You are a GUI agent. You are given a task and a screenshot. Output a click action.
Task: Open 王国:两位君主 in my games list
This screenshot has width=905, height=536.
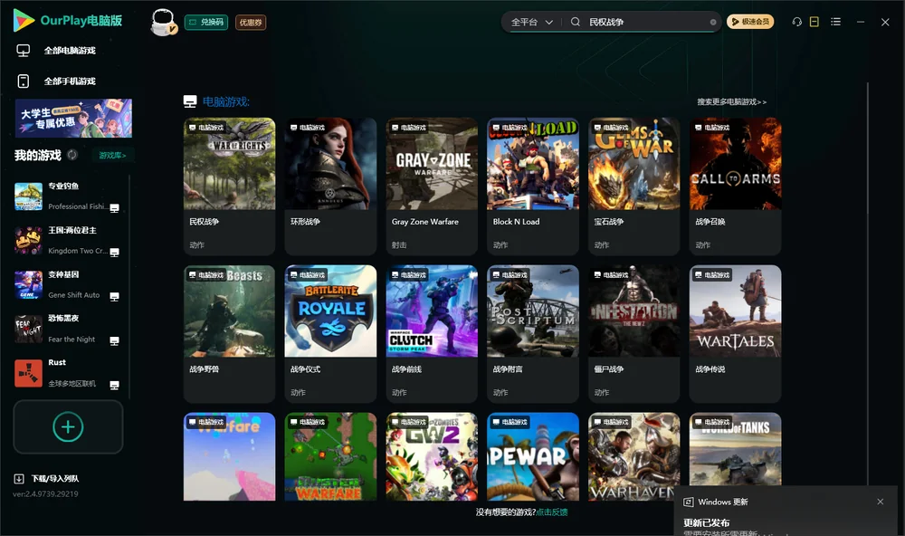(68, 240)
